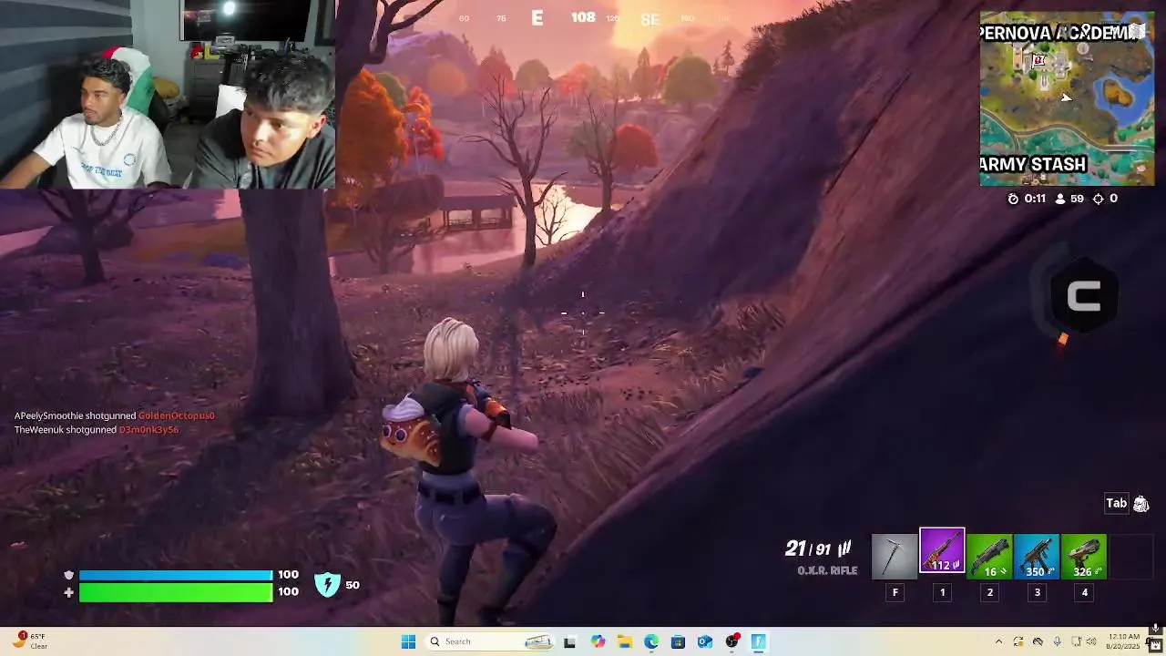Click the green health bar

[176, 592]
